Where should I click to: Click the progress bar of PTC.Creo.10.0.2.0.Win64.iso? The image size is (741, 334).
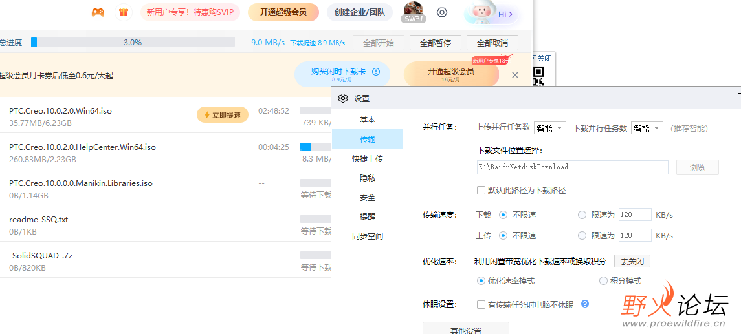315,110
